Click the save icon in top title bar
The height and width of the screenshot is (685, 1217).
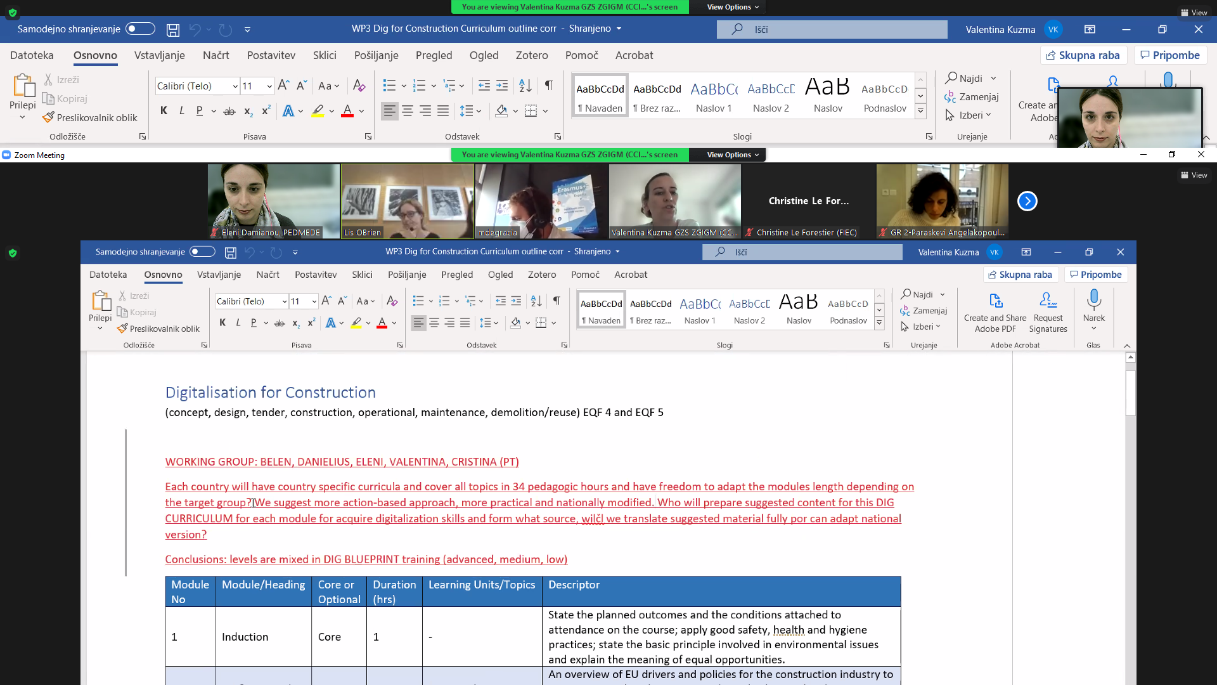172,29
